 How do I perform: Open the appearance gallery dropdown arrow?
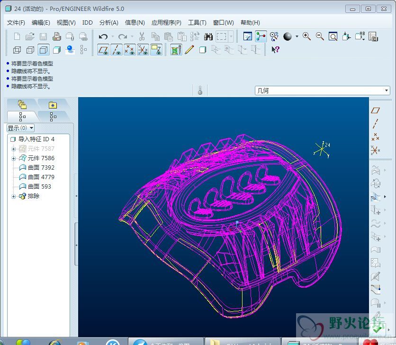pos(297,36)
